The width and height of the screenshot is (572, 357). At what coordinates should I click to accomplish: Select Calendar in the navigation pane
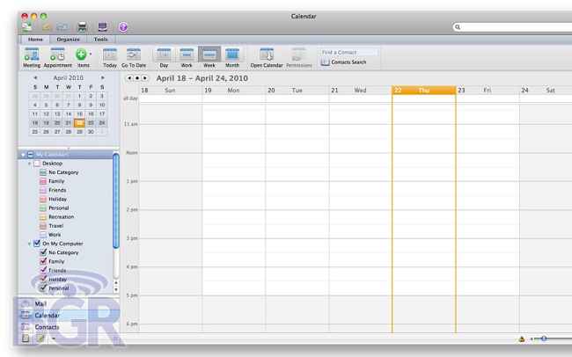point(69,316)
